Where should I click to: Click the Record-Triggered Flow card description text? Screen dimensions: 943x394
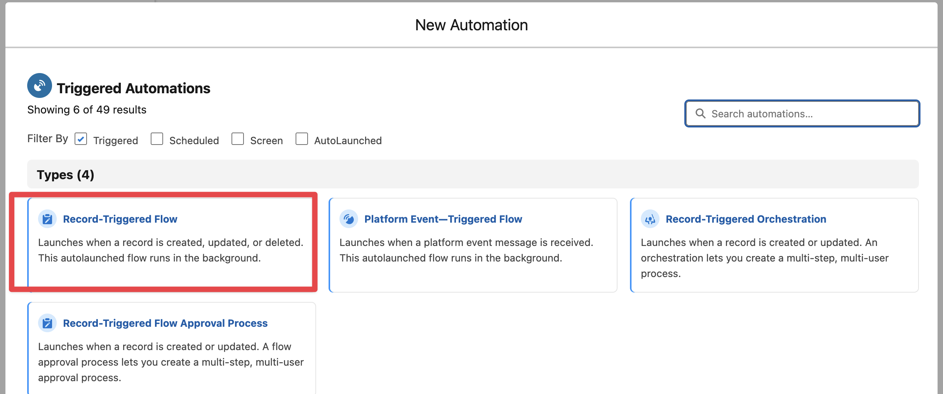click(171, 250)
